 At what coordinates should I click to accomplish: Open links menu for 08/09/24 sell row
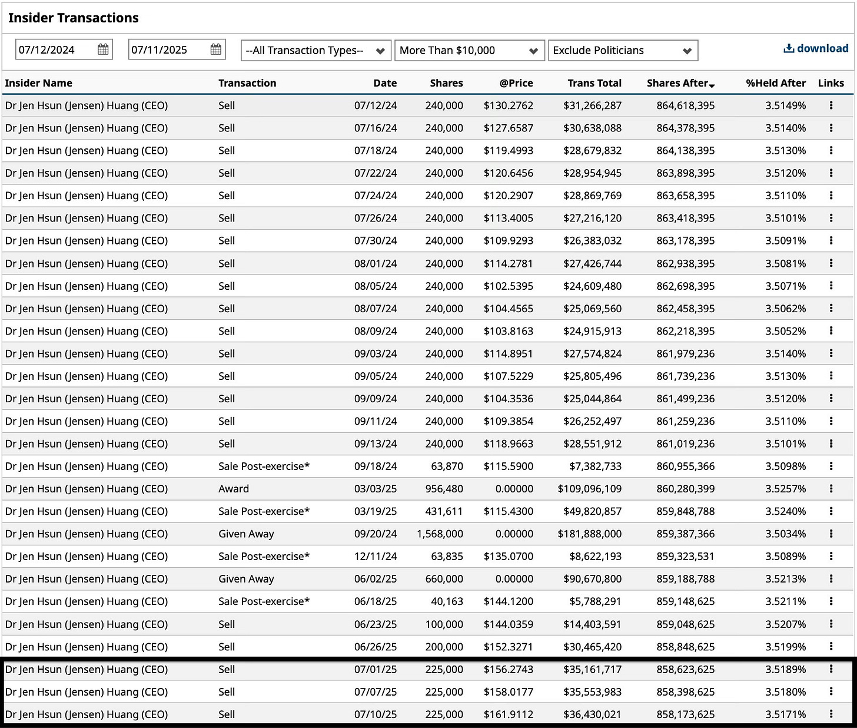tap(831, 331)
